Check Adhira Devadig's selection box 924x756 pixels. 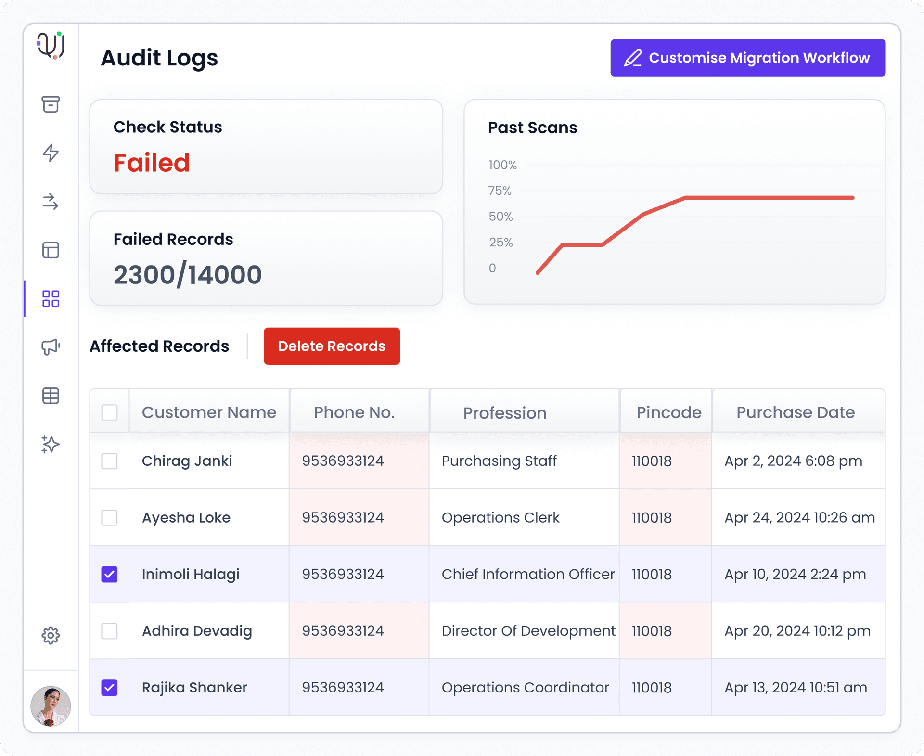tap(110, 630)
